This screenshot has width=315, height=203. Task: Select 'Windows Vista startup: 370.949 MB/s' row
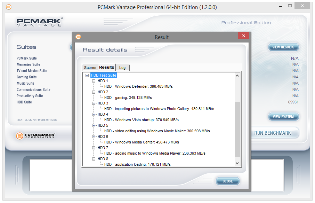[142, 120]
